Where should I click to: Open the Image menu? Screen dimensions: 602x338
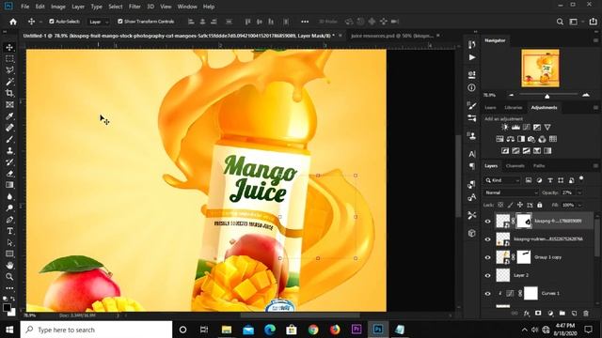click(58, 7)
